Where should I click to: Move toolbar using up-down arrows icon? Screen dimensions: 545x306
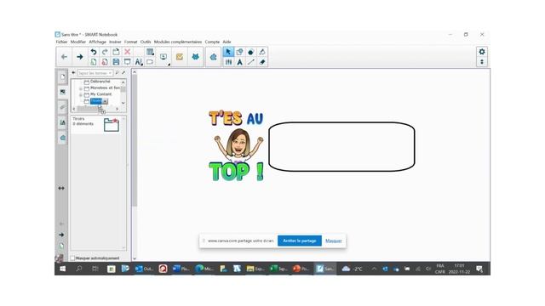[482, 62]
